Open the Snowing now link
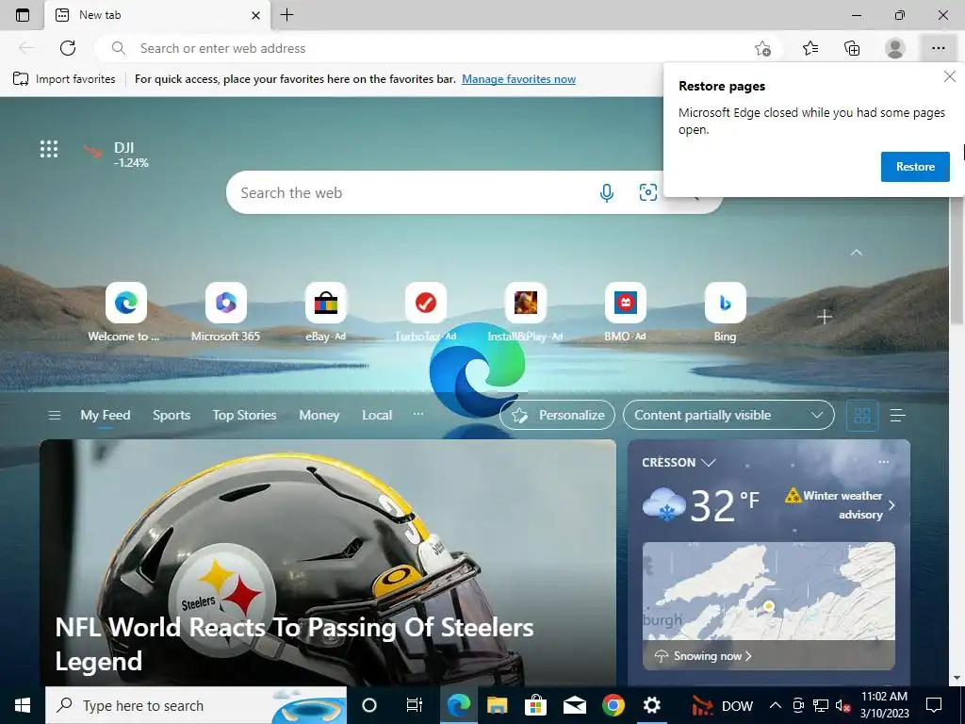 coord(712,656)
